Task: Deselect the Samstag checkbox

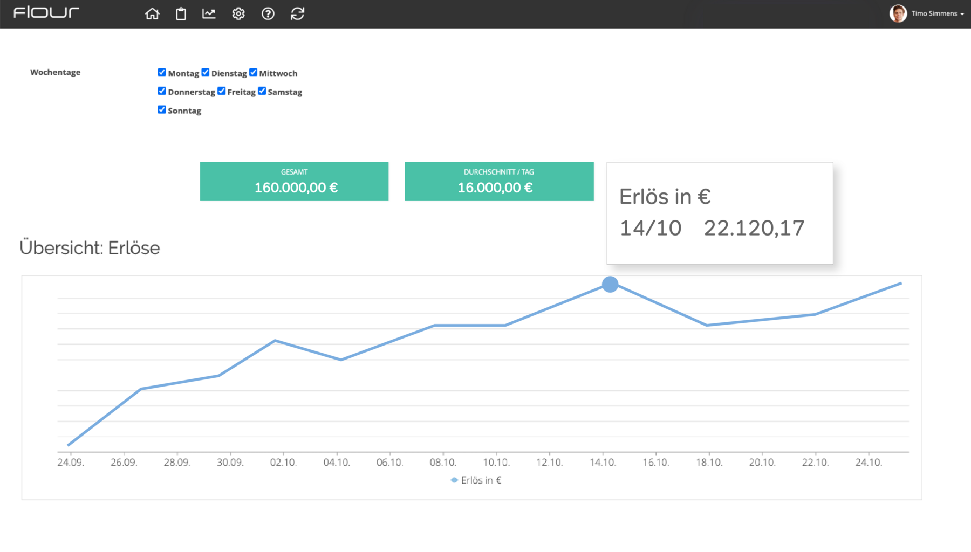Action: click(x=262, y=91)
